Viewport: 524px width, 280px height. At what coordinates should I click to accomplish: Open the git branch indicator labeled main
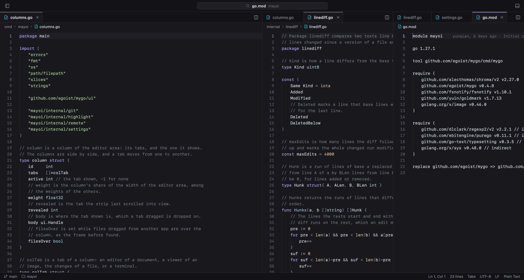point(10,276)
